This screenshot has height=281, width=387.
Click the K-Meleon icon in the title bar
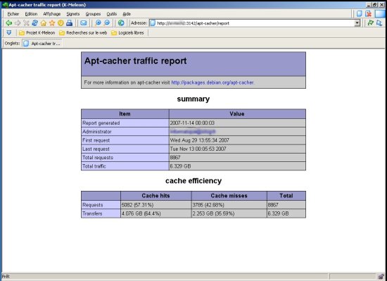[x=5, y=5]
